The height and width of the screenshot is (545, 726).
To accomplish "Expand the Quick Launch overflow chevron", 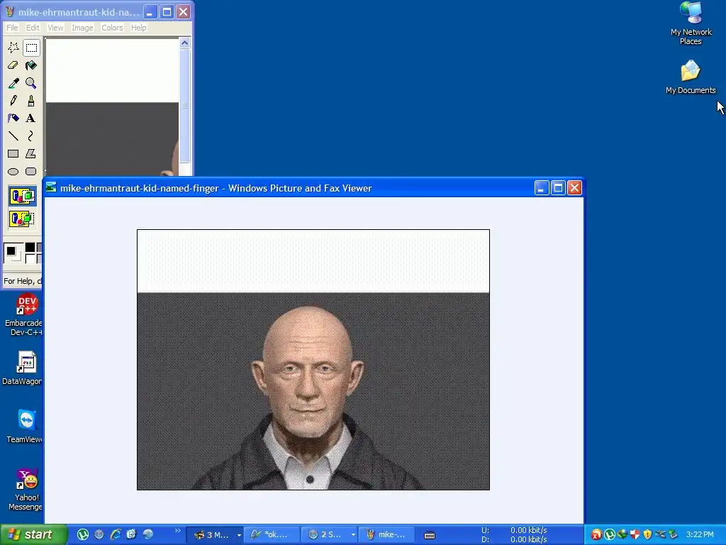I will coord(178,531).
